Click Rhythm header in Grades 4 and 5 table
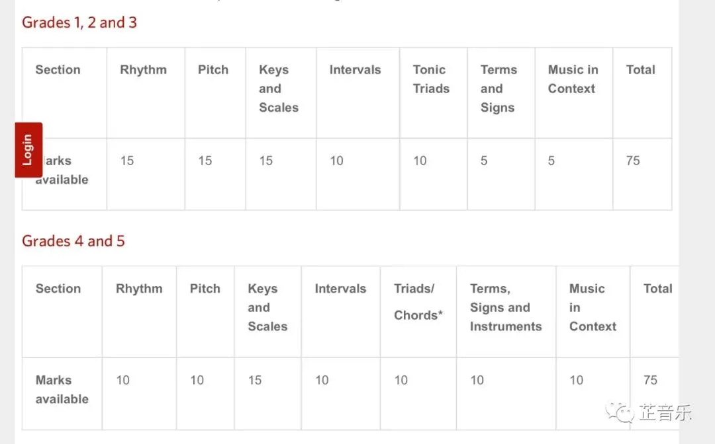Screen dimensions: 715x444 tap(139, 289)
